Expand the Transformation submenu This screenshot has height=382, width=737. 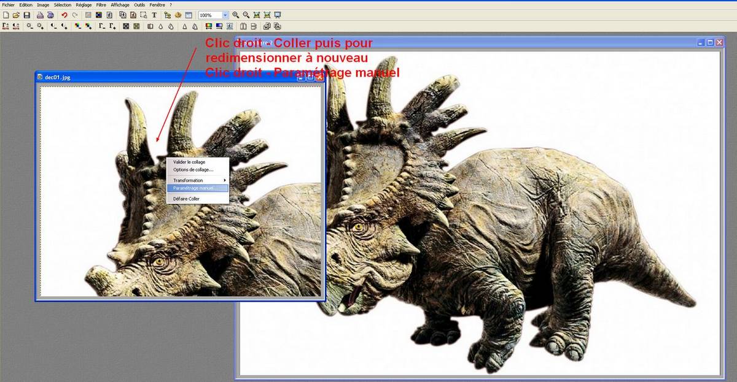(x=197, y=180)
